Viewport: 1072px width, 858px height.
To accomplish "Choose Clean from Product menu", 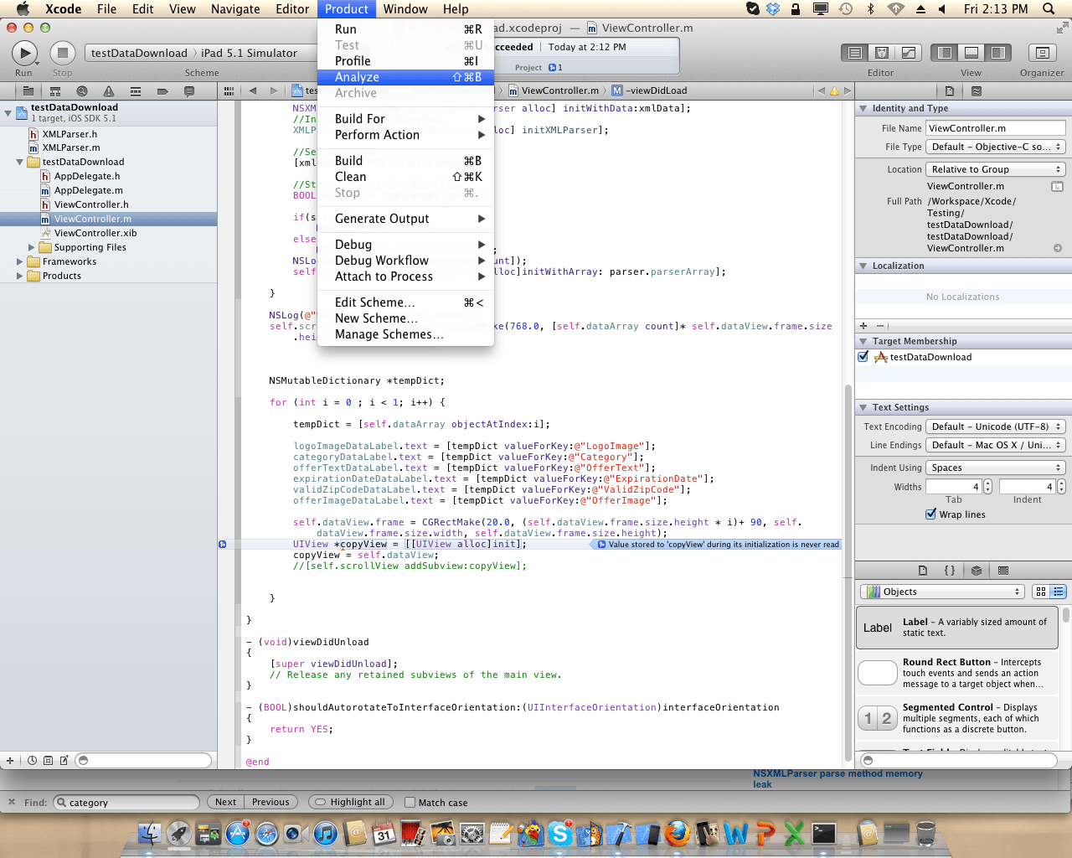I will click(x=406, y=177).
